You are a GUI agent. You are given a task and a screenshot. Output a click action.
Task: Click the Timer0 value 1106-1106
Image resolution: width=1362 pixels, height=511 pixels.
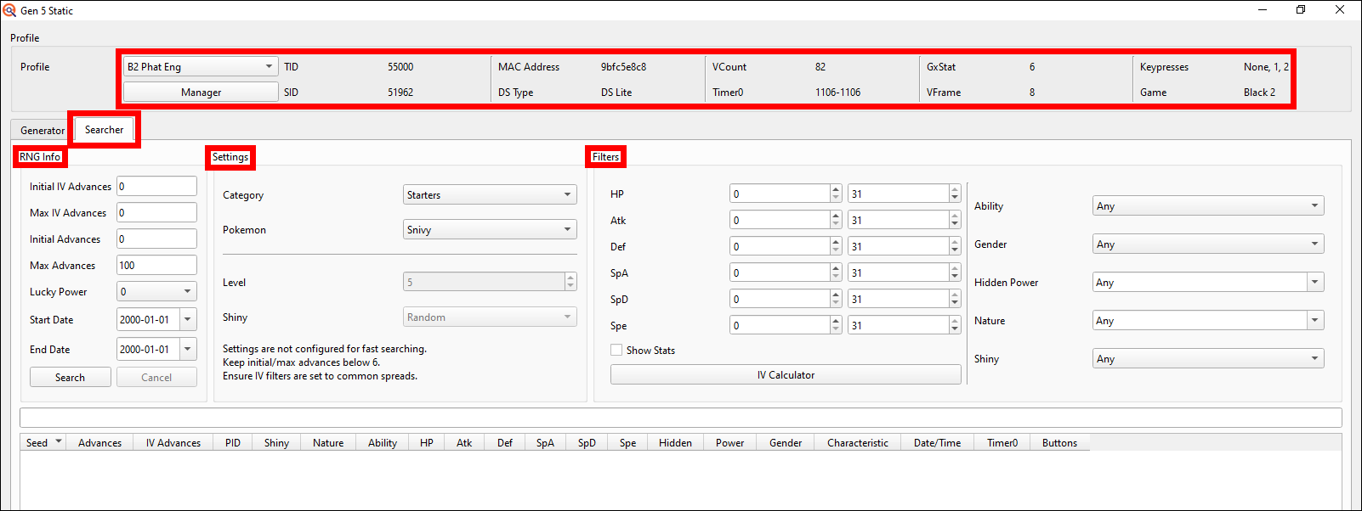(837, 92)
